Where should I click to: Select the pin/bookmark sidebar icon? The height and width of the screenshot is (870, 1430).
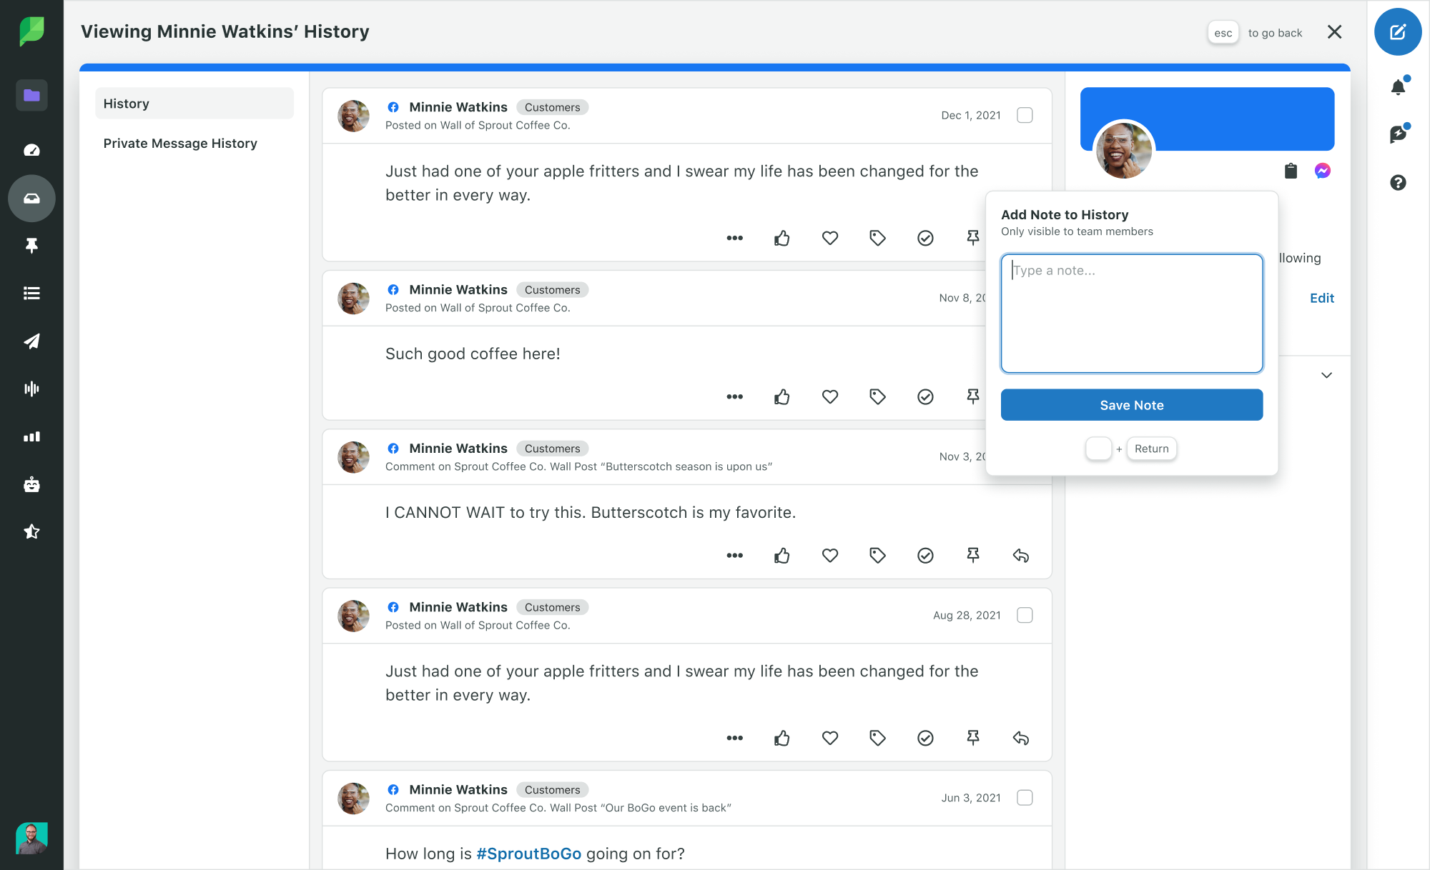pyautogui.click(x=31, y=244)
